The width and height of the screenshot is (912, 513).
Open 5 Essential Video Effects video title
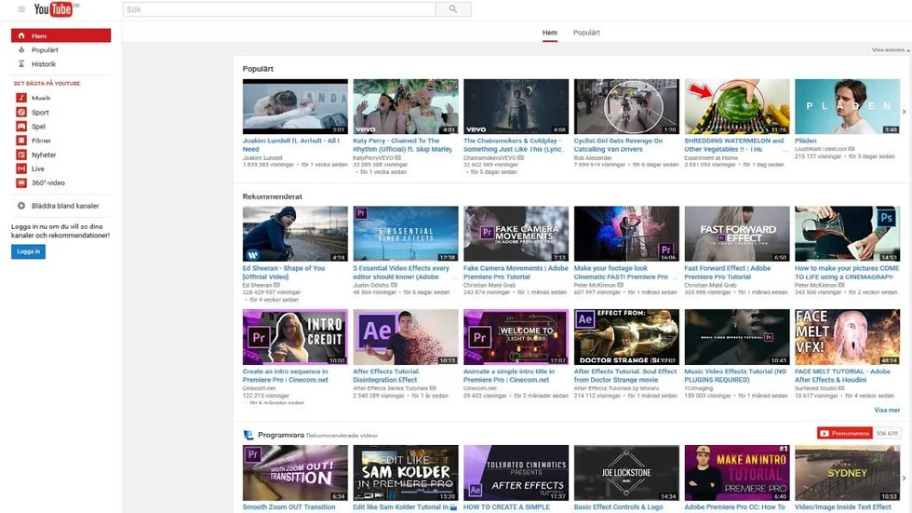[401, 272]
